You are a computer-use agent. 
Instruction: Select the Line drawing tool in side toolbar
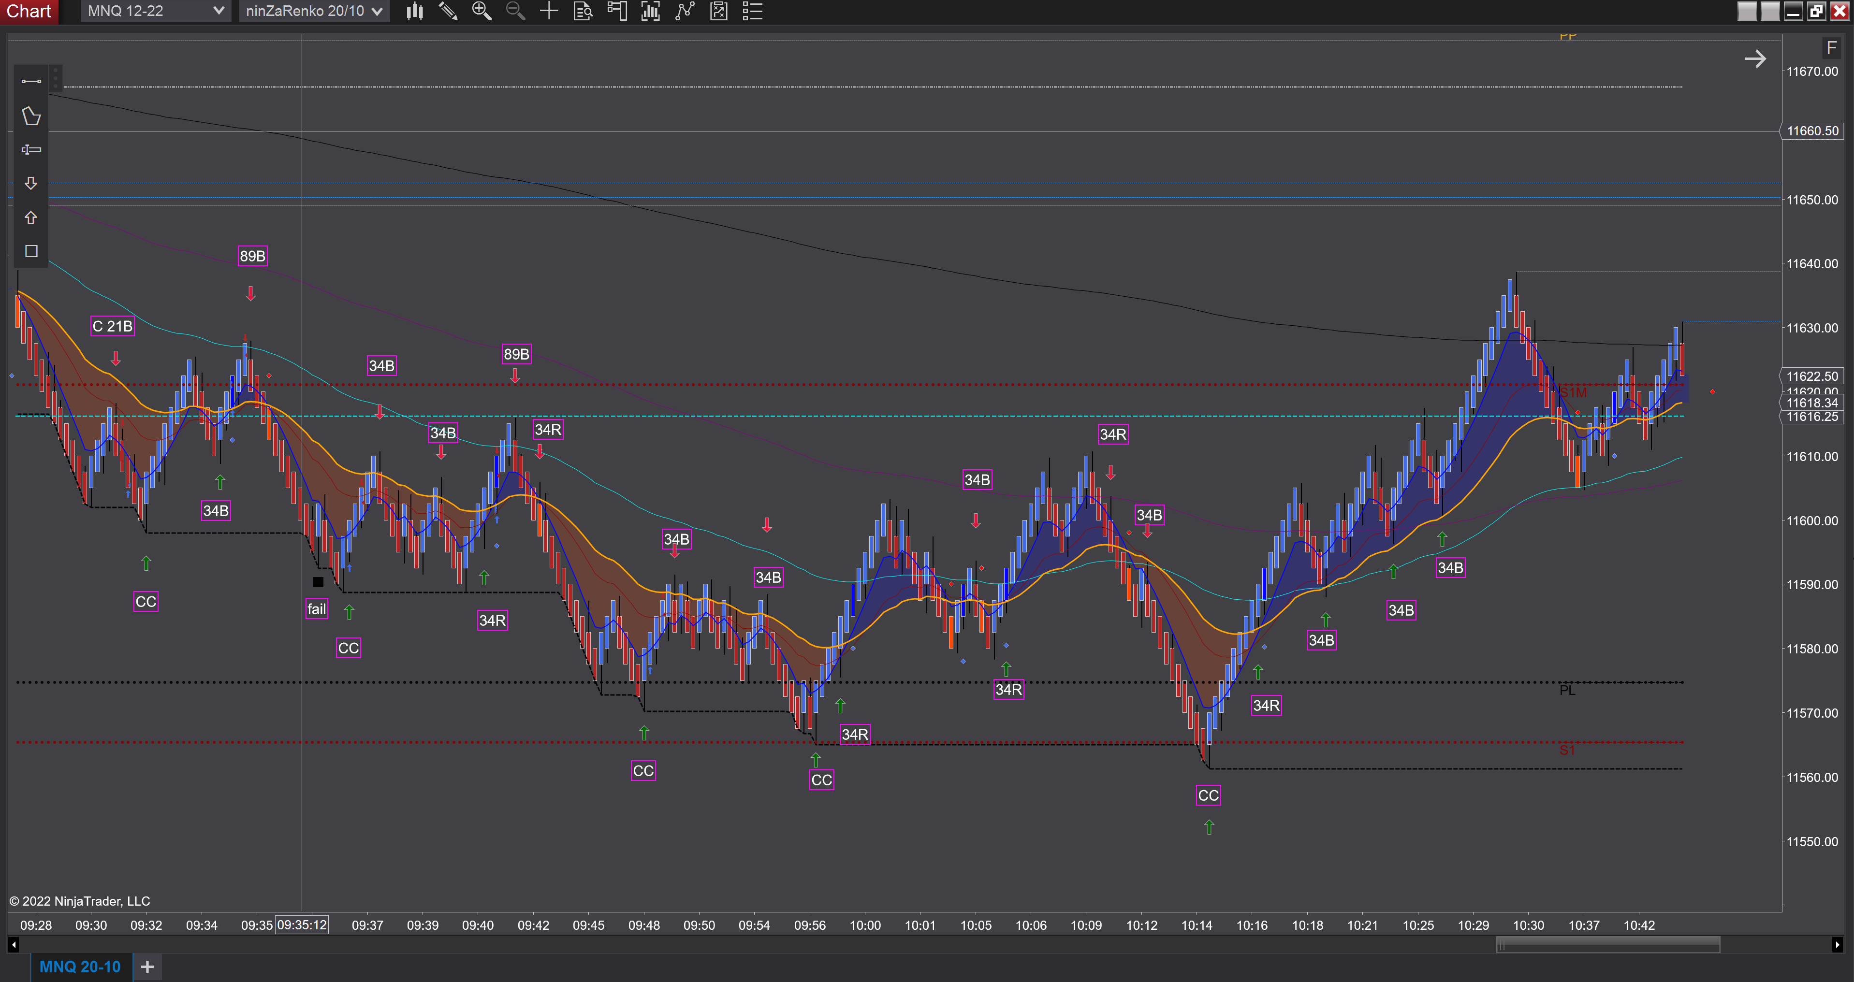(31, 81)
